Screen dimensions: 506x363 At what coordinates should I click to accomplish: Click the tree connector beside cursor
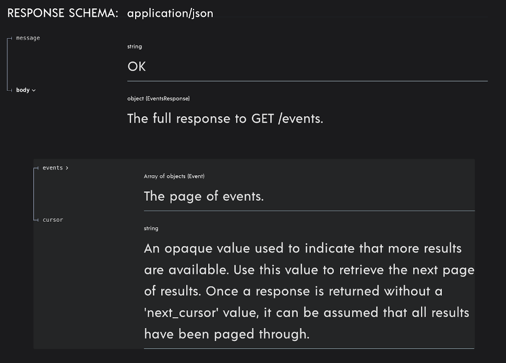36,220
